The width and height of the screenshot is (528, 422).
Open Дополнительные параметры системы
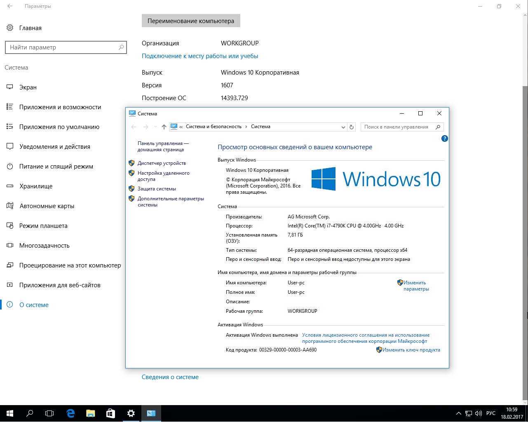[171, 202]
